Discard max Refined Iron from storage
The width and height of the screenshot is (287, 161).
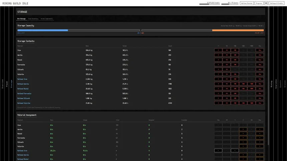(x=260, y=79)
